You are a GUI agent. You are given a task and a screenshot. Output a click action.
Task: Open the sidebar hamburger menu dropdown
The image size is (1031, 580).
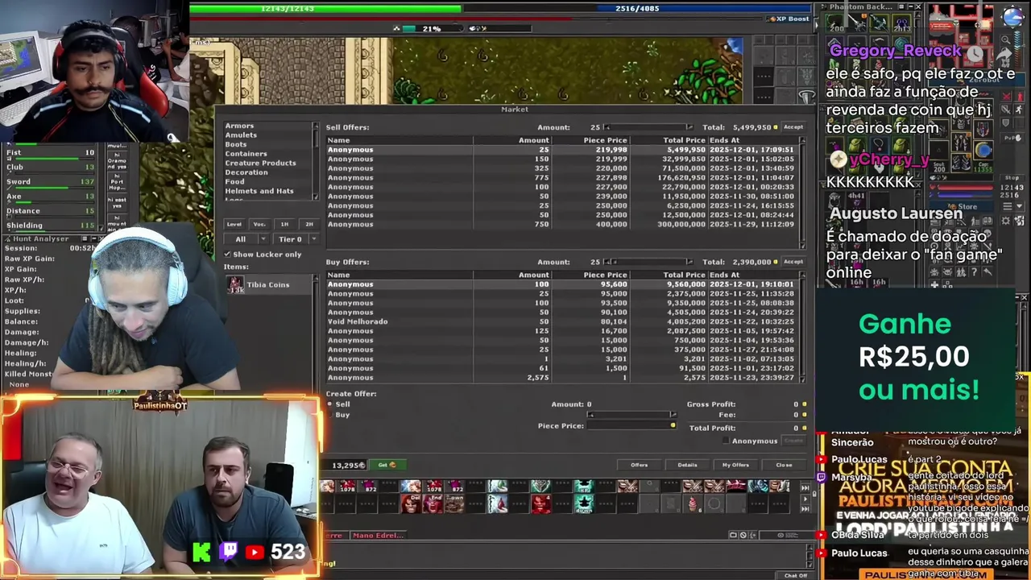pyautogui.click(x=1013, y=206)
